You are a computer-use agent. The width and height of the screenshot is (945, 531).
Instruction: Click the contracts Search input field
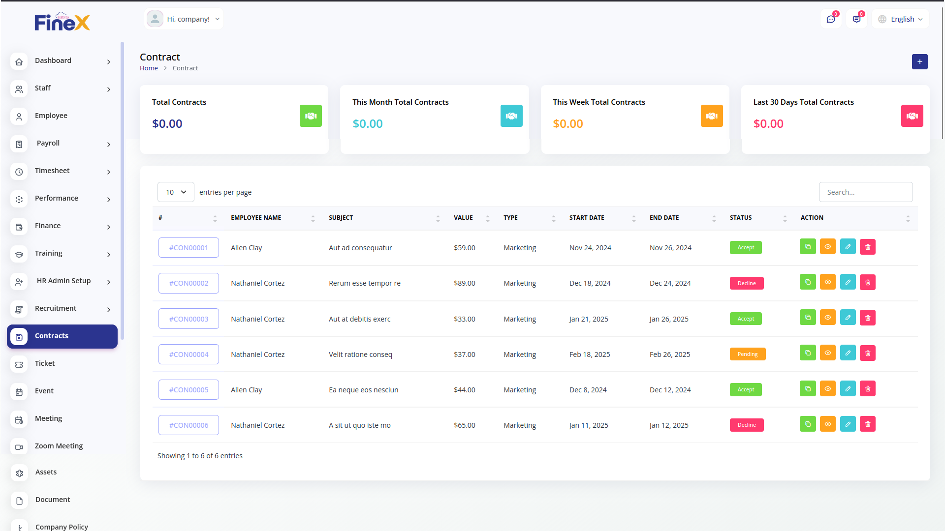865,192
